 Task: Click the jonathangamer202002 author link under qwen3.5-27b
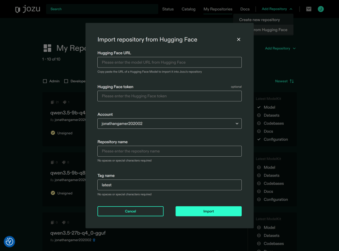pyautogui.click(x=73, y=240)
